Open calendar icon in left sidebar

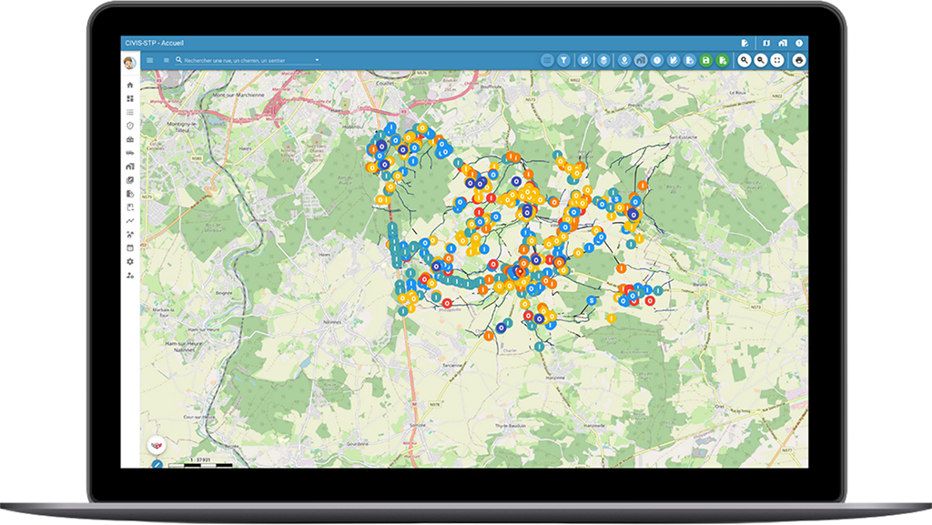(130, 247)
